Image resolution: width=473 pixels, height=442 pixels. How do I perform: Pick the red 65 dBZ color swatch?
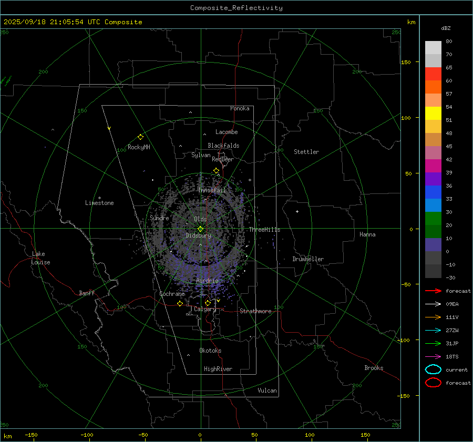pos(433,74)
